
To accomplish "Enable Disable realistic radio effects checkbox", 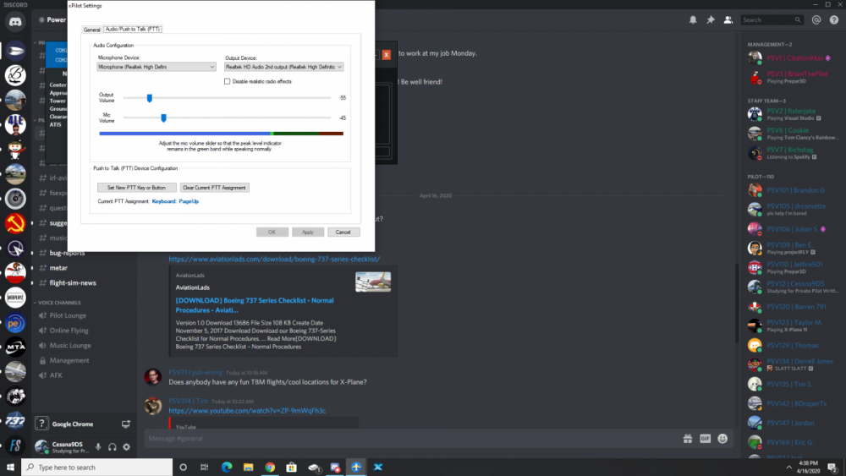I will tap(227, 81).
